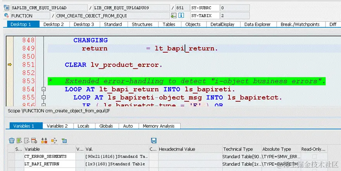
Task: Switch to the Variables 2 tab
Action: click(x=58, y=126)
